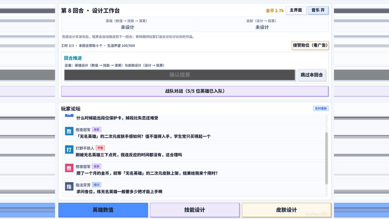The image size is (389, 219).
Task: Open the 主界面 main menu button
Action: tap(296, 10)
